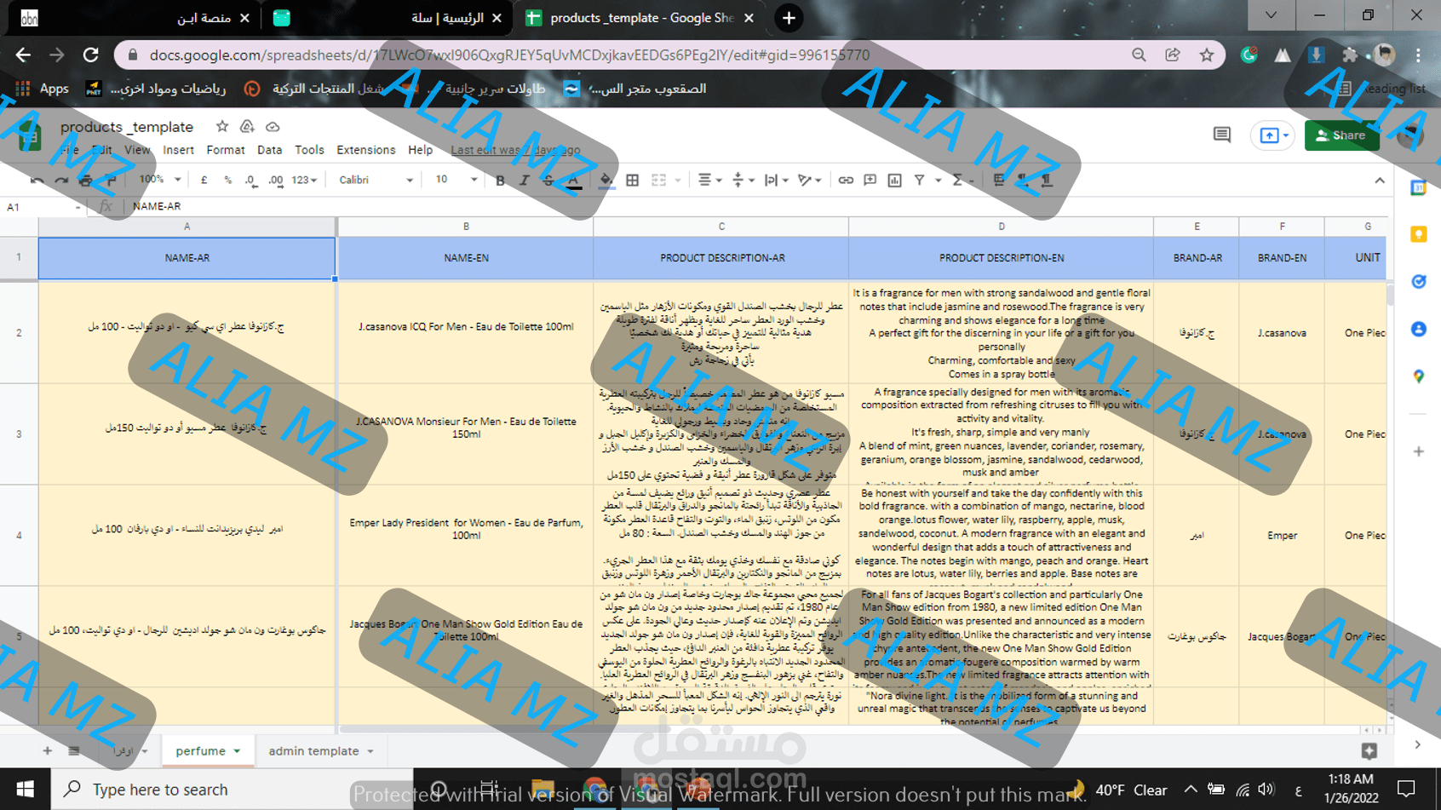
Task: Toggle italic formatting
Action: tap(524, 181)
